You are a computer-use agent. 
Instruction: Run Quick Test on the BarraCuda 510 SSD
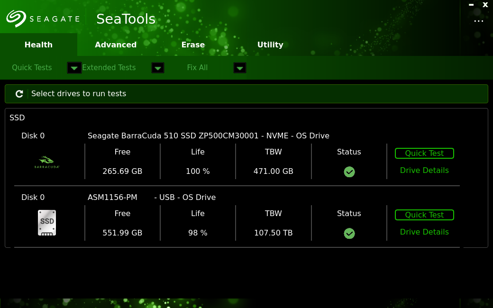pos(424,153)
